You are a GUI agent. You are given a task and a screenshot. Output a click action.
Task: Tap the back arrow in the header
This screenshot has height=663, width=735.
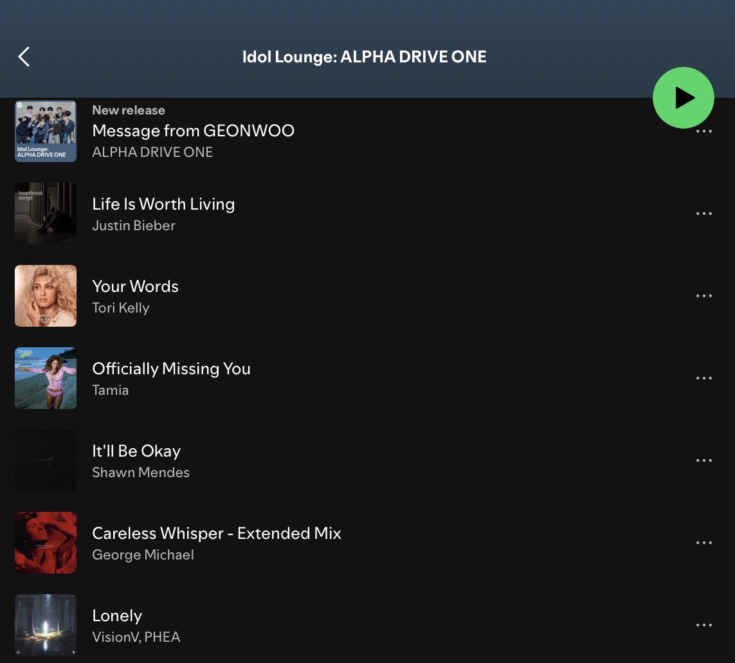[24, 57]
